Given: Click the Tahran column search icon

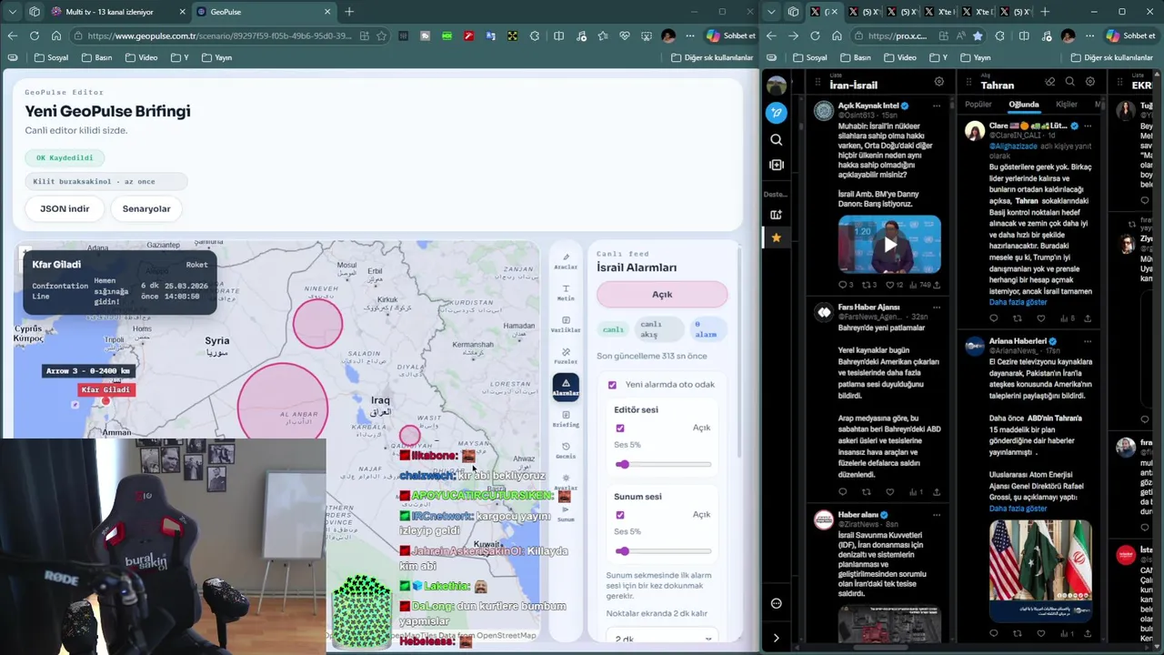Looking at the screenshot, I should pyautogui.click(x=1070, y=82).
